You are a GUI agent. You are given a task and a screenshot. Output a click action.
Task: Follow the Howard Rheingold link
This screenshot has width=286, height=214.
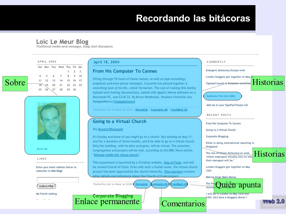pyautogui.click(x=110, y=129)
